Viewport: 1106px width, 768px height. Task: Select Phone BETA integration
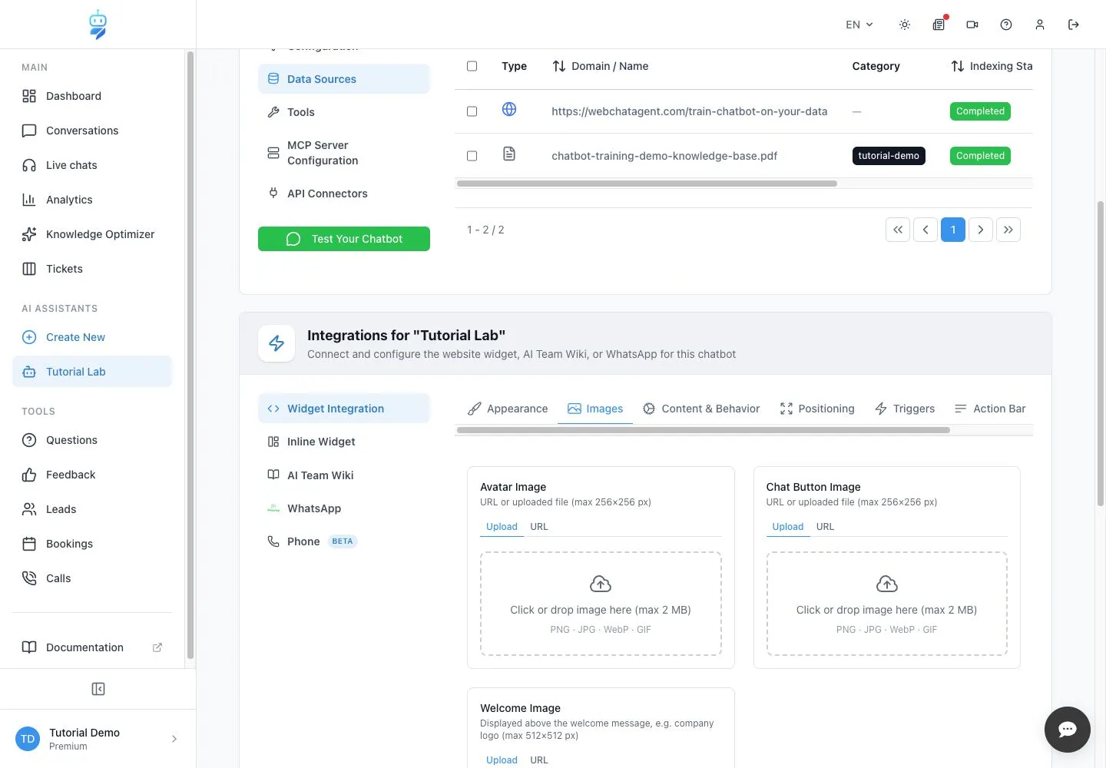(344, 541)
